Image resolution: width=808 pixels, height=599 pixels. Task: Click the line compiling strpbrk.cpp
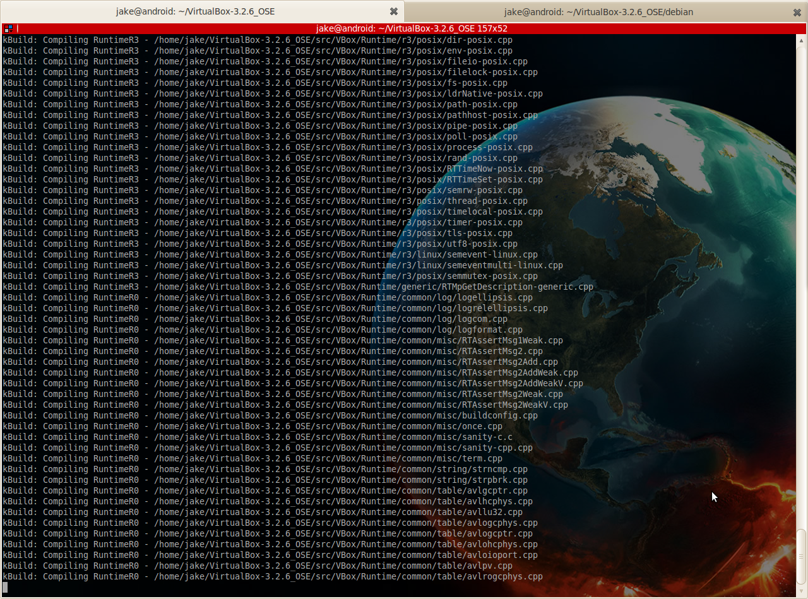point(265,480)
